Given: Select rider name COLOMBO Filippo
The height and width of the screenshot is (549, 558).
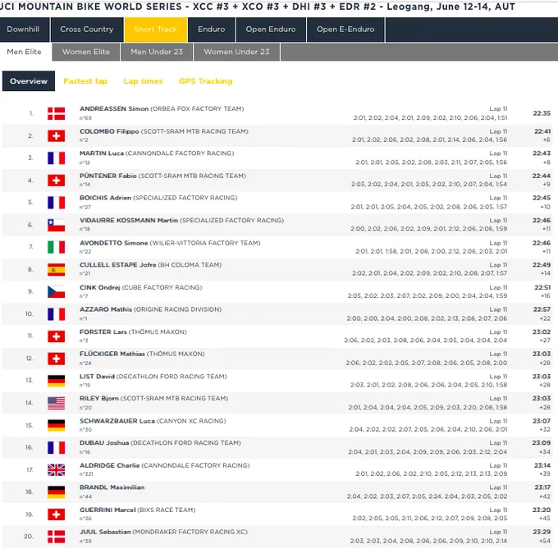Looking at the screenshot, I should pos(109,131).
